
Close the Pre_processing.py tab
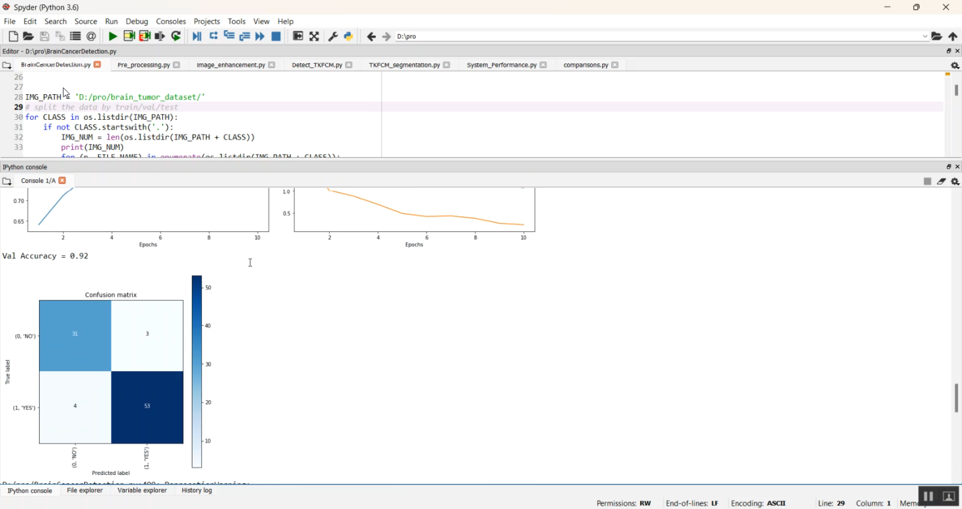point(176,65)
